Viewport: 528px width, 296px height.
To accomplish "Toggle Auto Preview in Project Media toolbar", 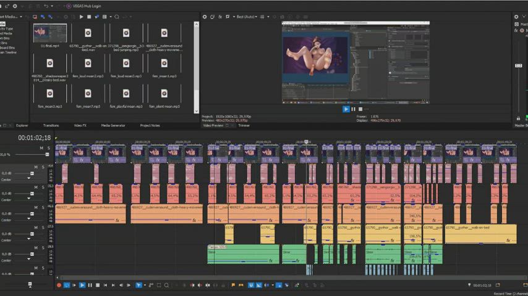I will click(x=97, y=17).
